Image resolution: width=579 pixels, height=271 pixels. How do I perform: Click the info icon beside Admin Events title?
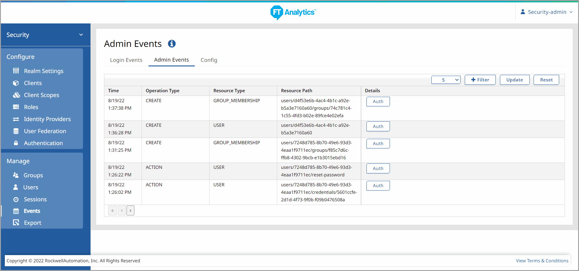click(172, 44)
